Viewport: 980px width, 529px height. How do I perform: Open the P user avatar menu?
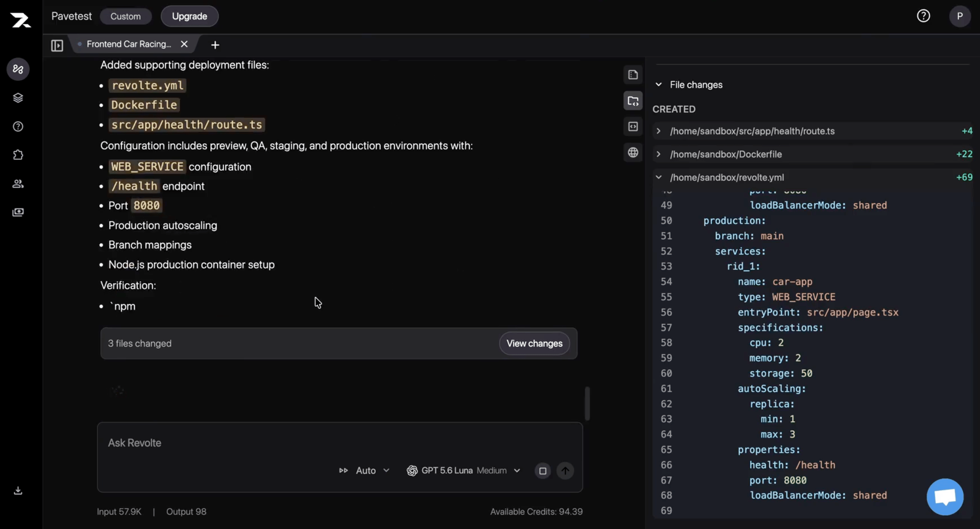pyautogui.click(x=960, y=16)
